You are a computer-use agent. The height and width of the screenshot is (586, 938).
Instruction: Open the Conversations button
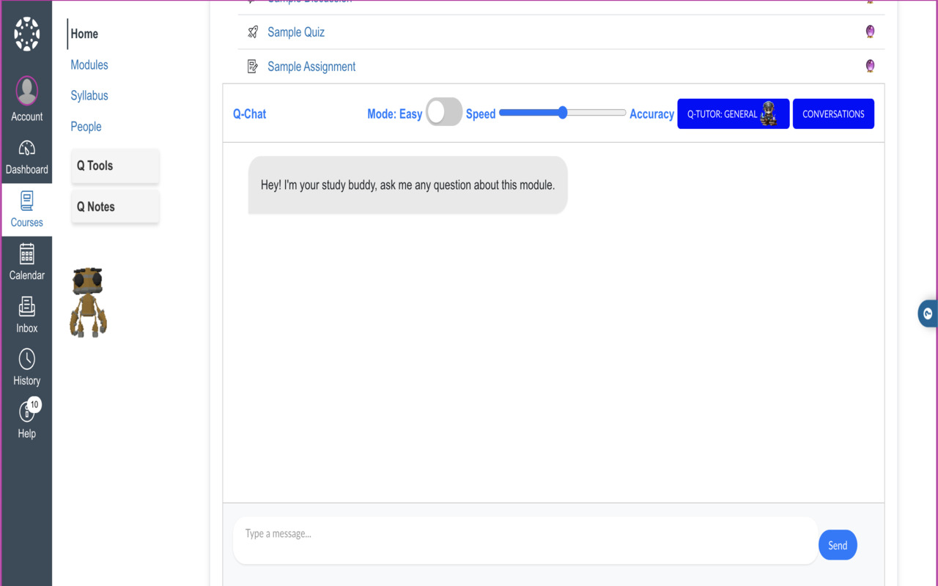click(x=833, y=114)
